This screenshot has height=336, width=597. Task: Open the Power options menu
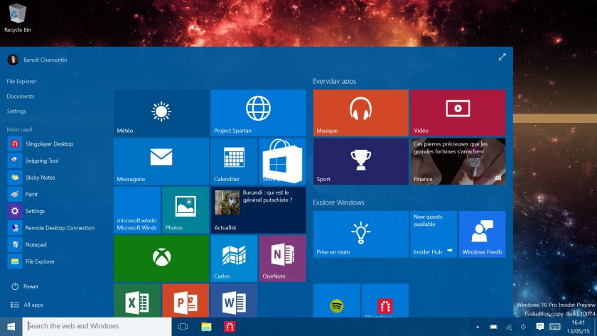31,286
